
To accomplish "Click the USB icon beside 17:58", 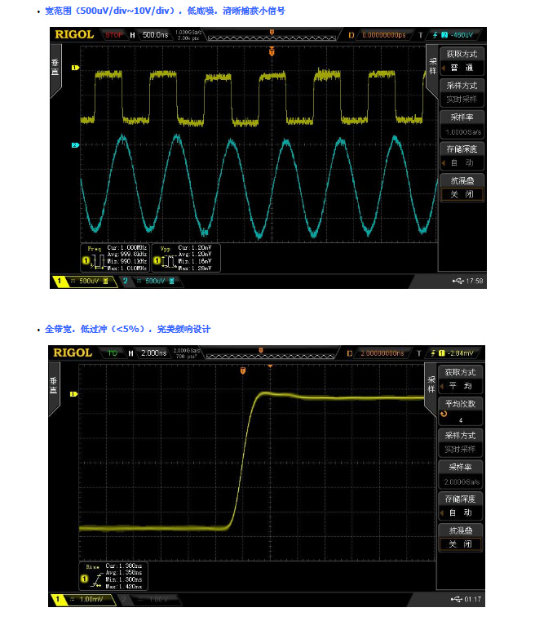I will pyautogui.click(x=457, y=281).
